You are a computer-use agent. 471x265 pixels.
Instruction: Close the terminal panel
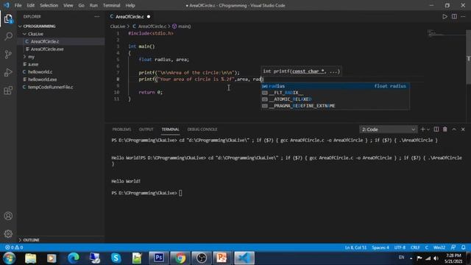tap(463, 130)
